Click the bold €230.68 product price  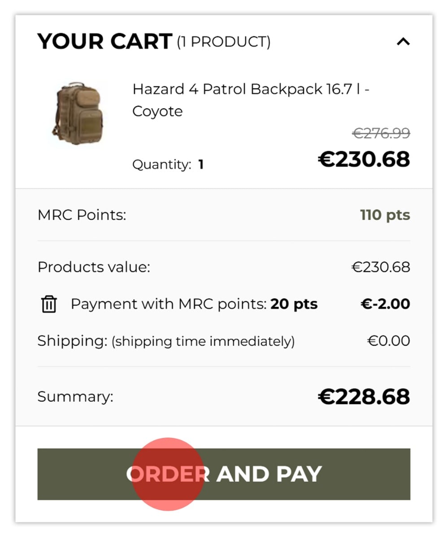[x=364, y=159]
